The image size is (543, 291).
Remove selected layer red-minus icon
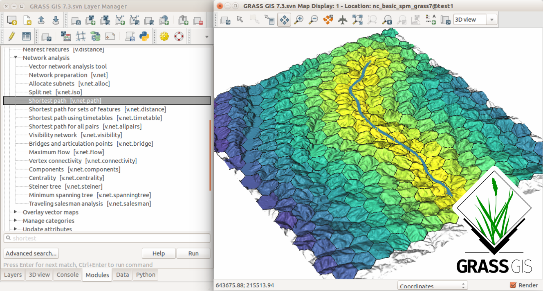point(198,20)
